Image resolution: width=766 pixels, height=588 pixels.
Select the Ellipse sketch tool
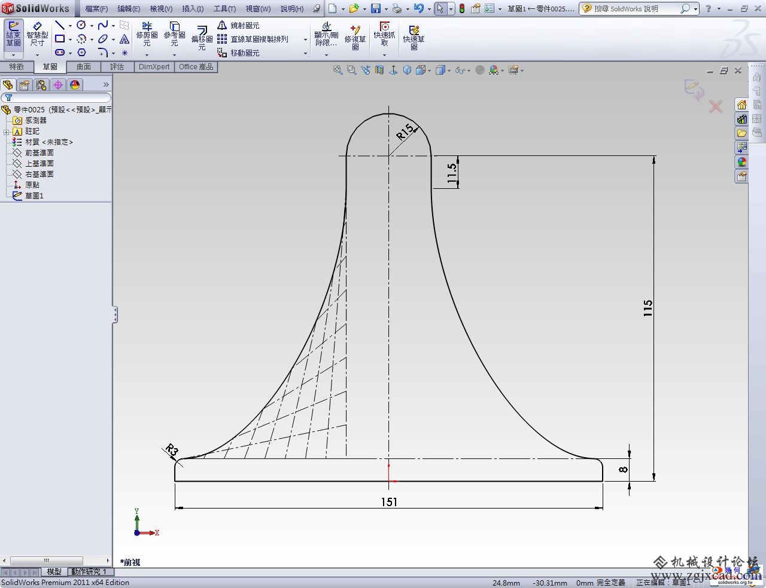coord(103,39)
